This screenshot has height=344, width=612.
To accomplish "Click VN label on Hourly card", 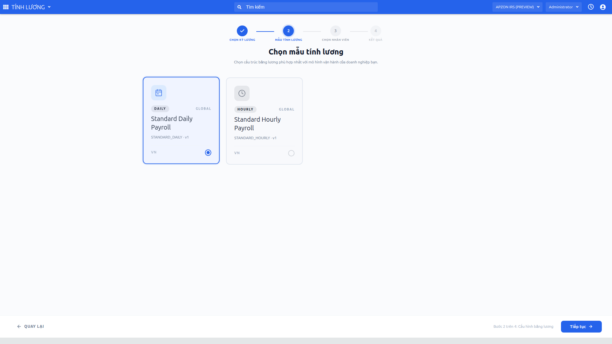I will click(237, 153).
